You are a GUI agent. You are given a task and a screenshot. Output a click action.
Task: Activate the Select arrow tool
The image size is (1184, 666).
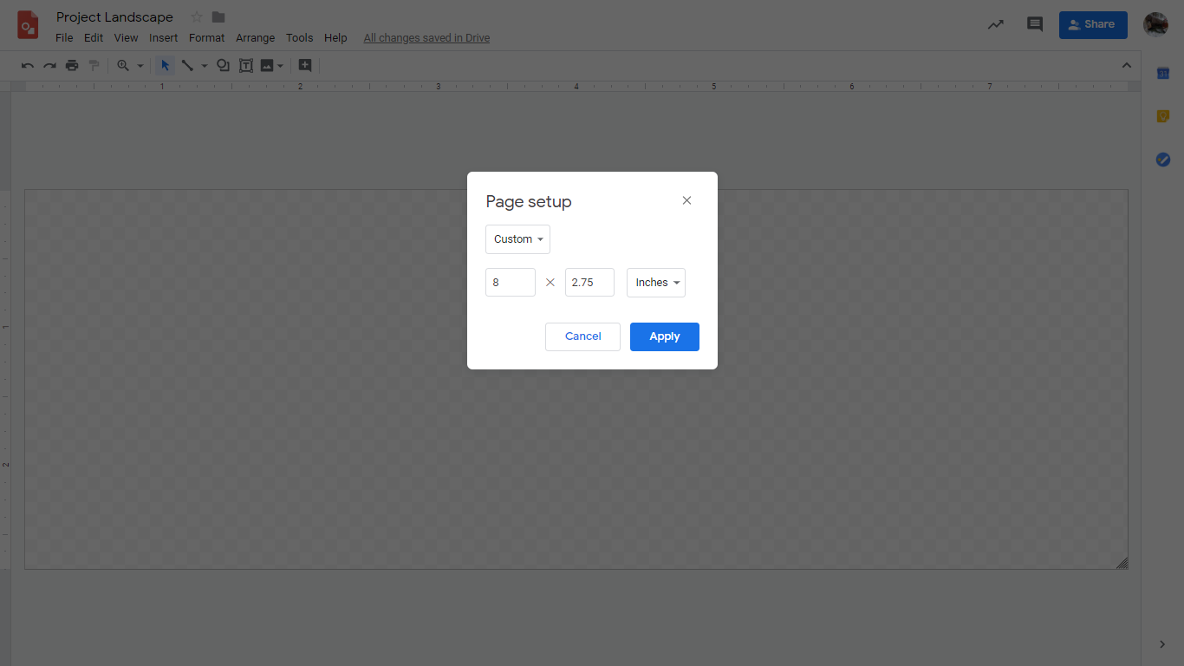click(x=164, y=65)
